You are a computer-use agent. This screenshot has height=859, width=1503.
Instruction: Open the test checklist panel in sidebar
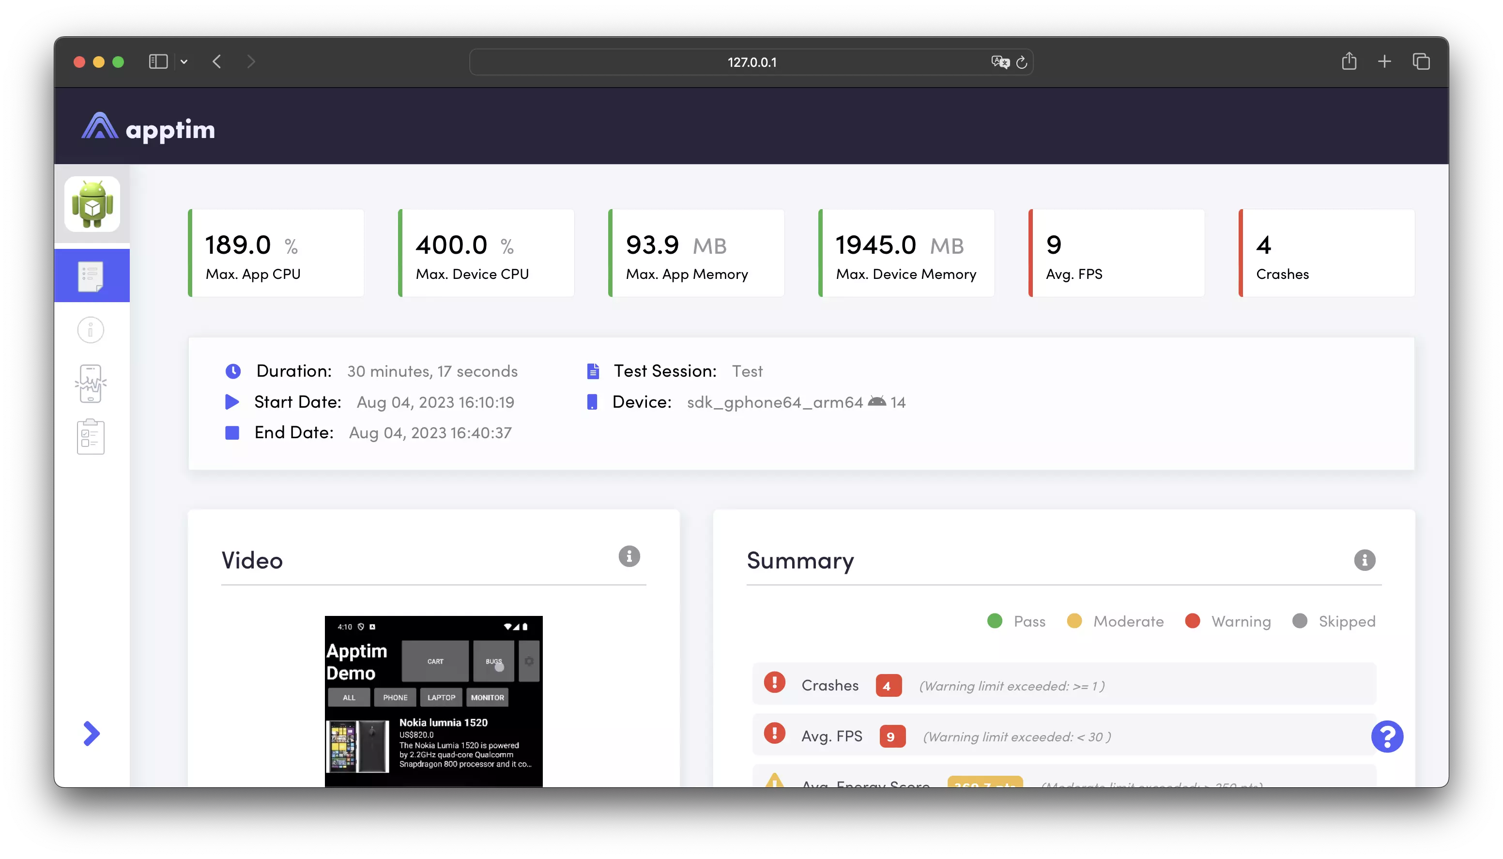click(x=90, y=436)
